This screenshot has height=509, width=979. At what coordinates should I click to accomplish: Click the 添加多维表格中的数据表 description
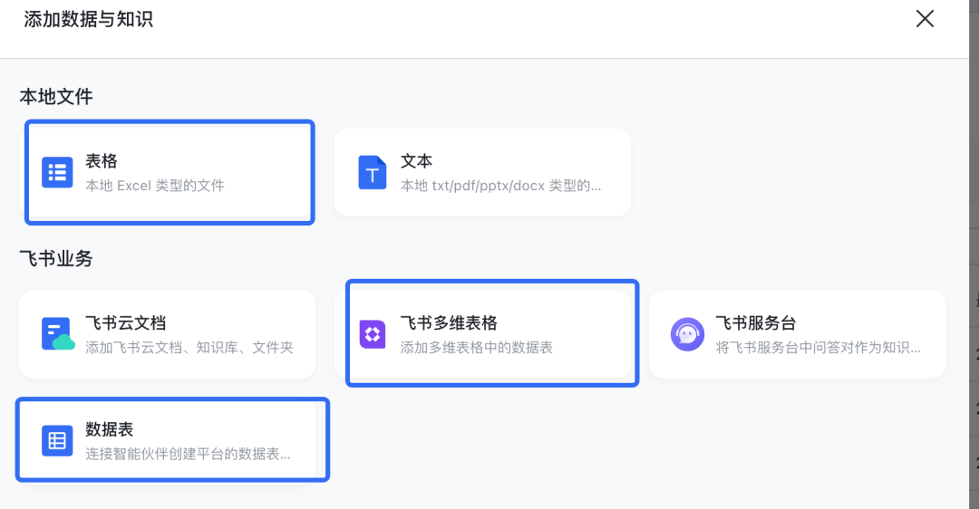477,348
